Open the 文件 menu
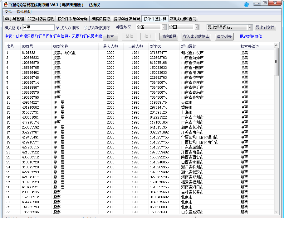This screenshot has width=284, height=225. point(8,12)
